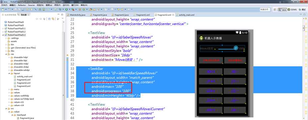
Task: Click the editor vertical scrollbar thumb
Action: 304,28
